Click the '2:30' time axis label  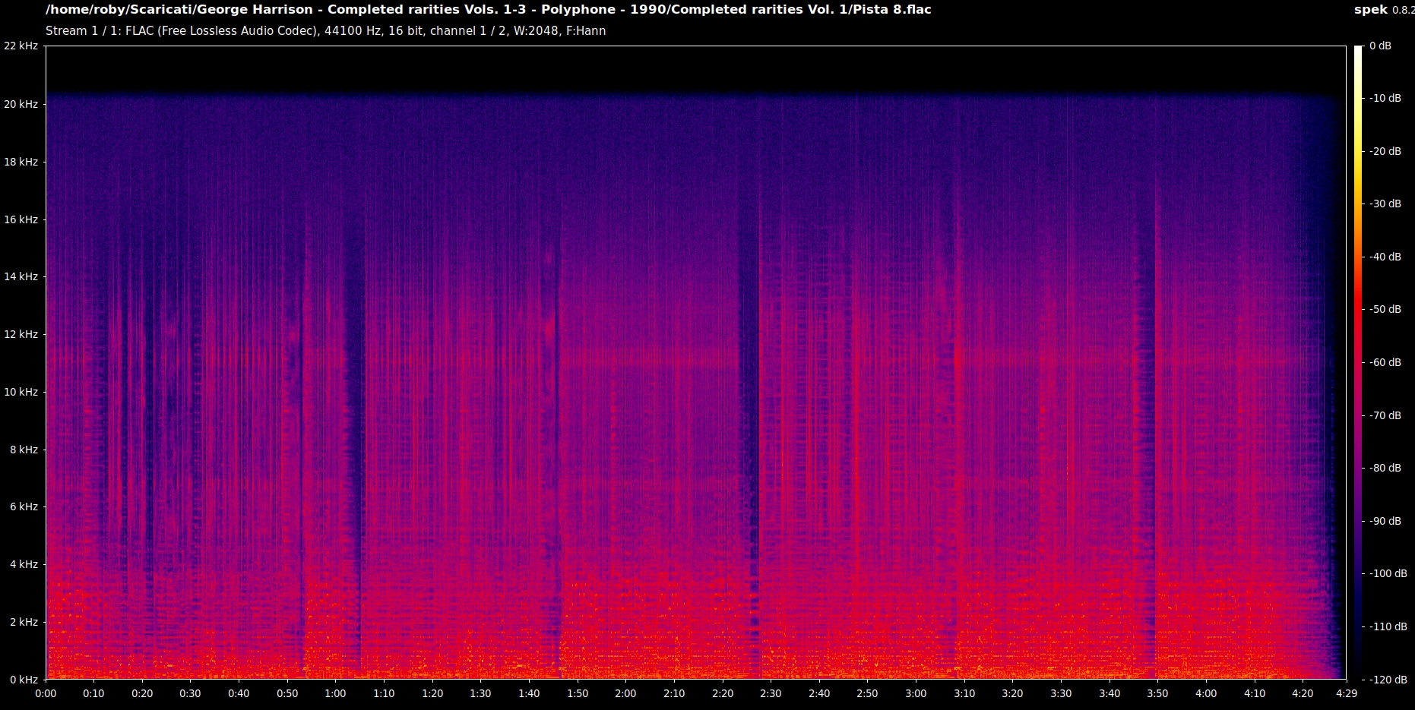pyautogui.click(x=771, y=693)
